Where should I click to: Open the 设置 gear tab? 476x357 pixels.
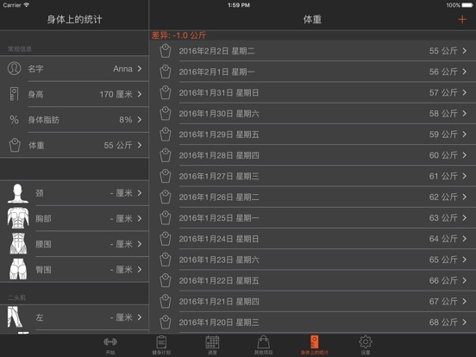[x=366, y=346]
